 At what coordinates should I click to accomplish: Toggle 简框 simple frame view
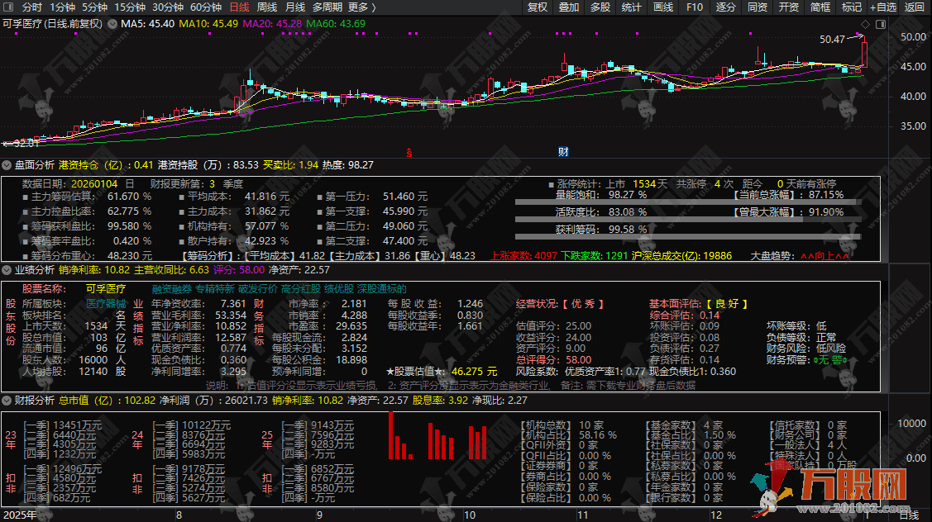click(x=820, y=7)
